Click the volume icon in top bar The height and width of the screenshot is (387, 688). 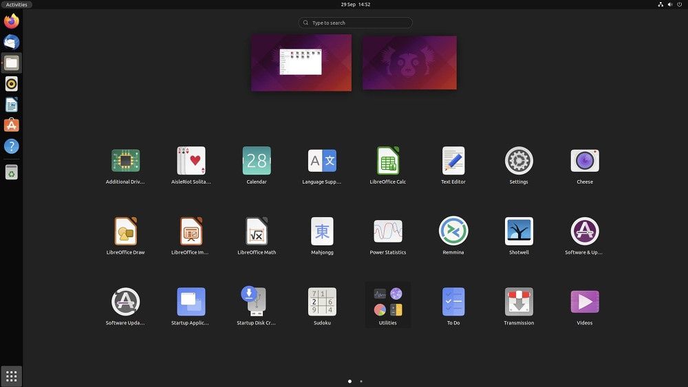670,4
